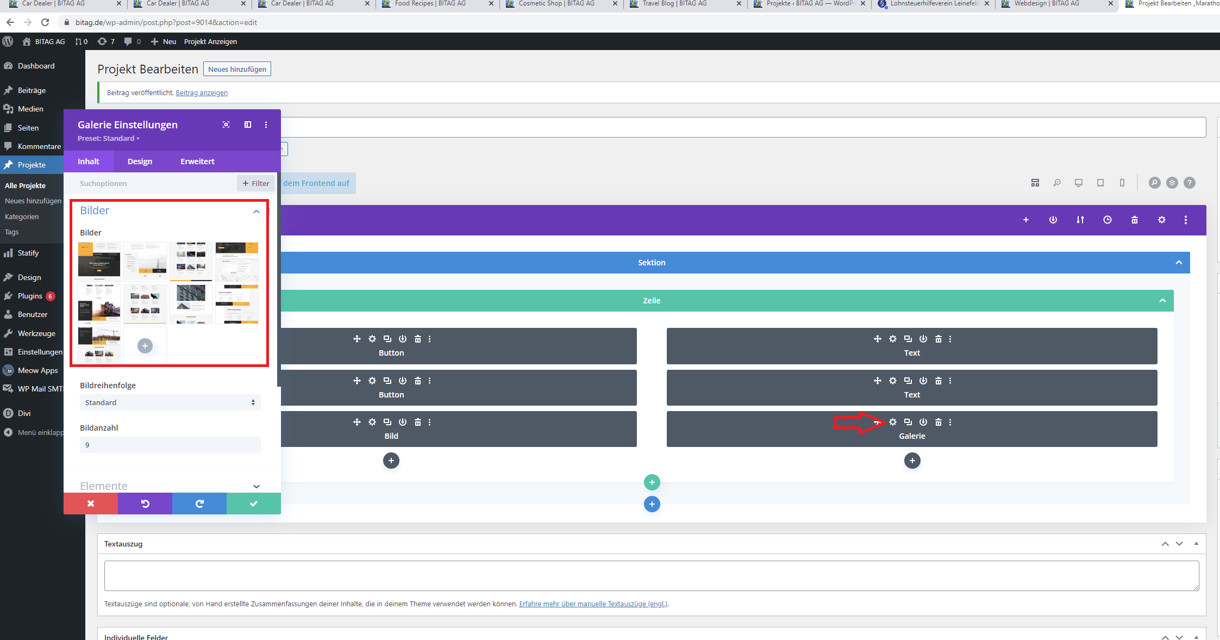The image size is (1220, 640).
Task: Duplicate the Galerie module
Action: coord(908,422)
